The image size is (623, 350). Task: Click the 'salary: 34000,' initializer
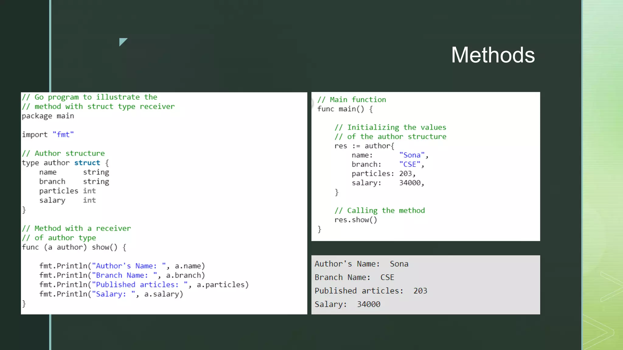pos(388,183)
